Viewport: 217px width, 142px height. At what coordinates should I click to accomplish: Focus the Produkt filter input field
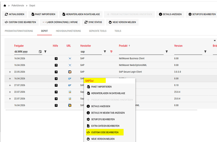click(x=141, y=52)
